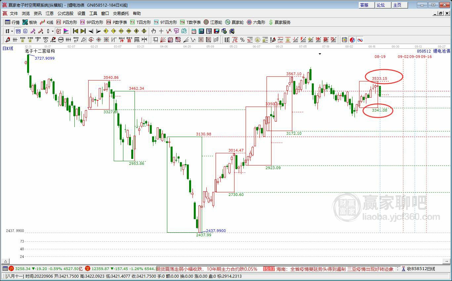Open the T四方形 time square tool
This screenshot has width=452, height=281.
pos(141,22)
